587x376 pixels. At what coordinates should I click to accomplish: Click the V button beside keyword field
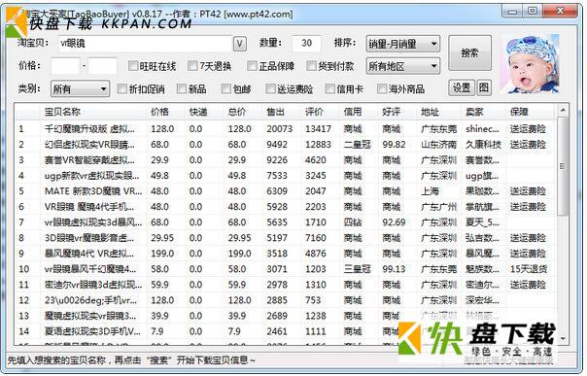pos(240,44)
